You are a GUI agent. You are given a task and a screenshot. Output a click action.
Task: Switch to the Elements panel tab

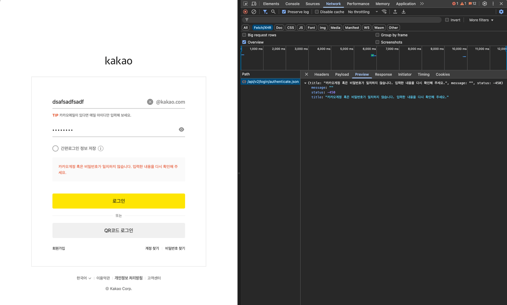[271, 4]
